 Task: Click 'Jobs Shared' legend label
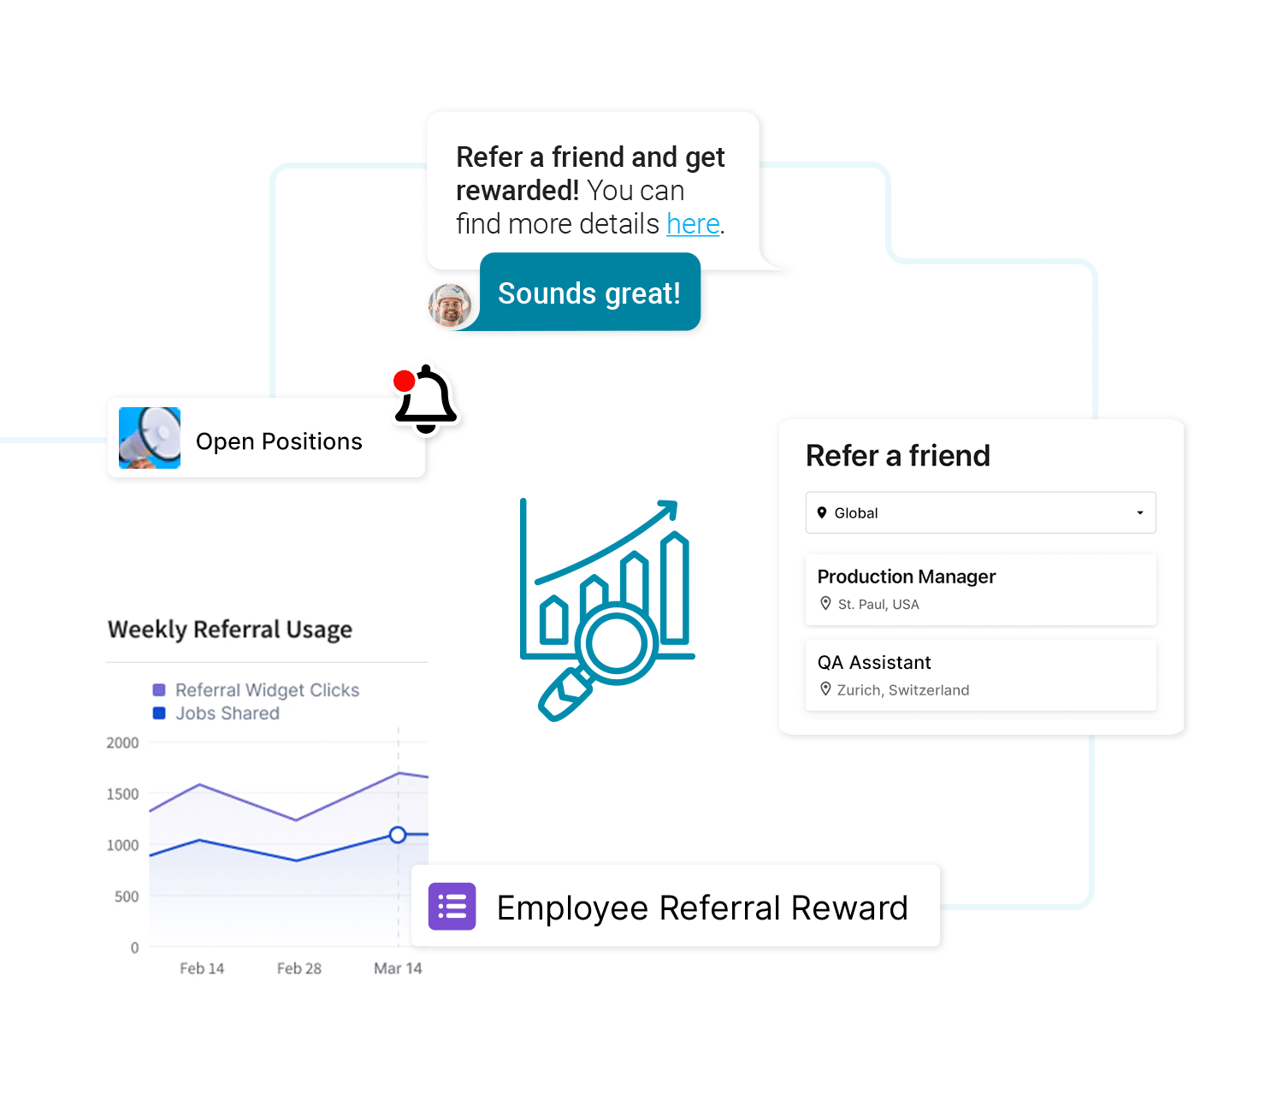click(x=228, y=713)
